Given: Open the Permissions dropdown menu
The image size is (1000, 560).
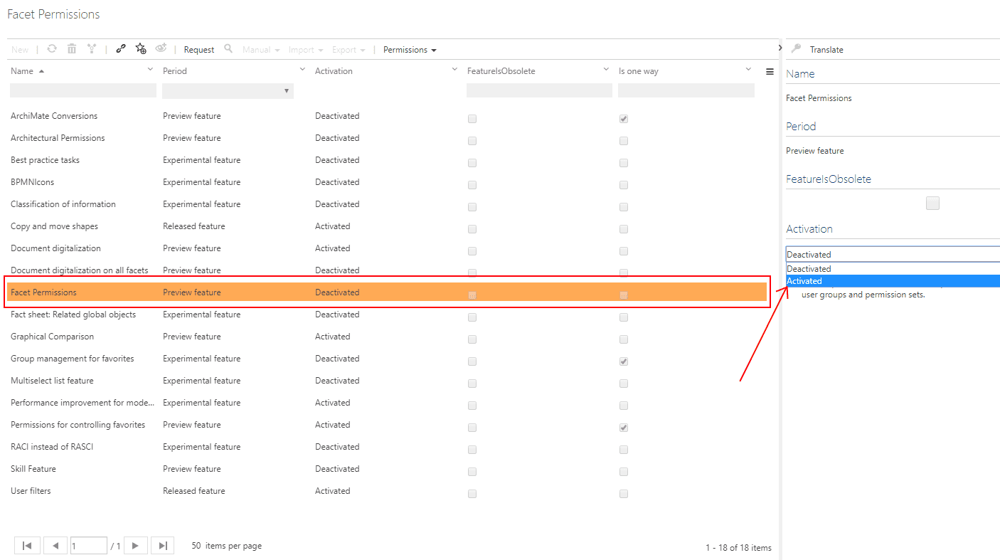Looking at the screenshot, I should [410, 50].
